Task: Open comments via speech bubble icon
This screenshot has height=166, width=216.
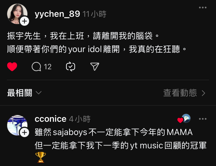Action: pos(36,67)
